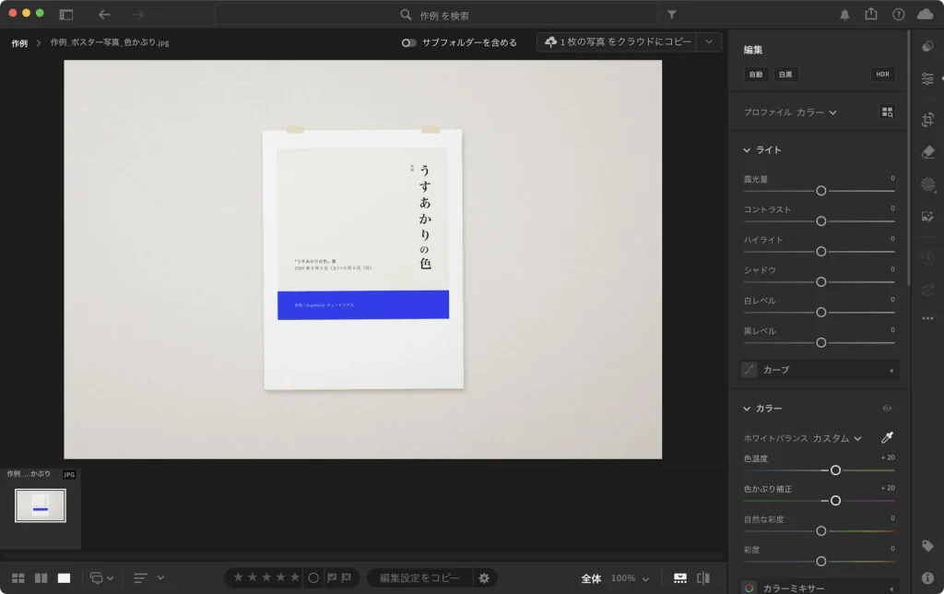Mark photo as picked flag
Viewport: 944px width, 594px height.
click(332, 577)
